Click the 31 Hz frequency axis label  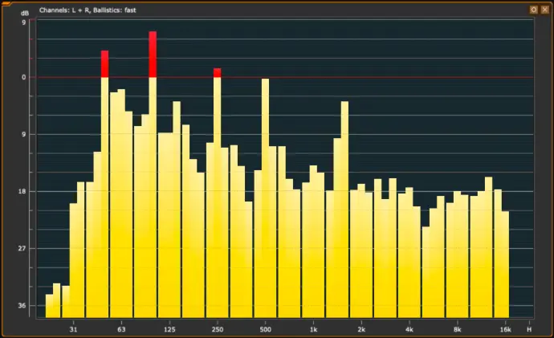[x=73, y=329]
